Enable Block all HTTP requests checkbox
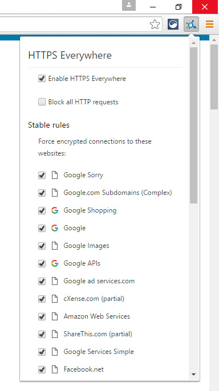This screenshot has width=219, height=391. point(42,102)
